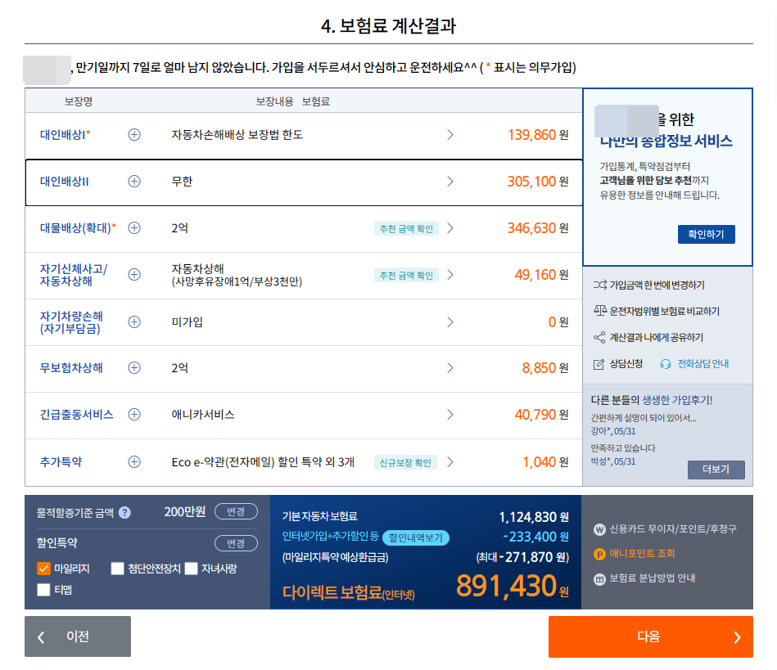Click pencil icon for 상담신청

(x=599, y=364)
